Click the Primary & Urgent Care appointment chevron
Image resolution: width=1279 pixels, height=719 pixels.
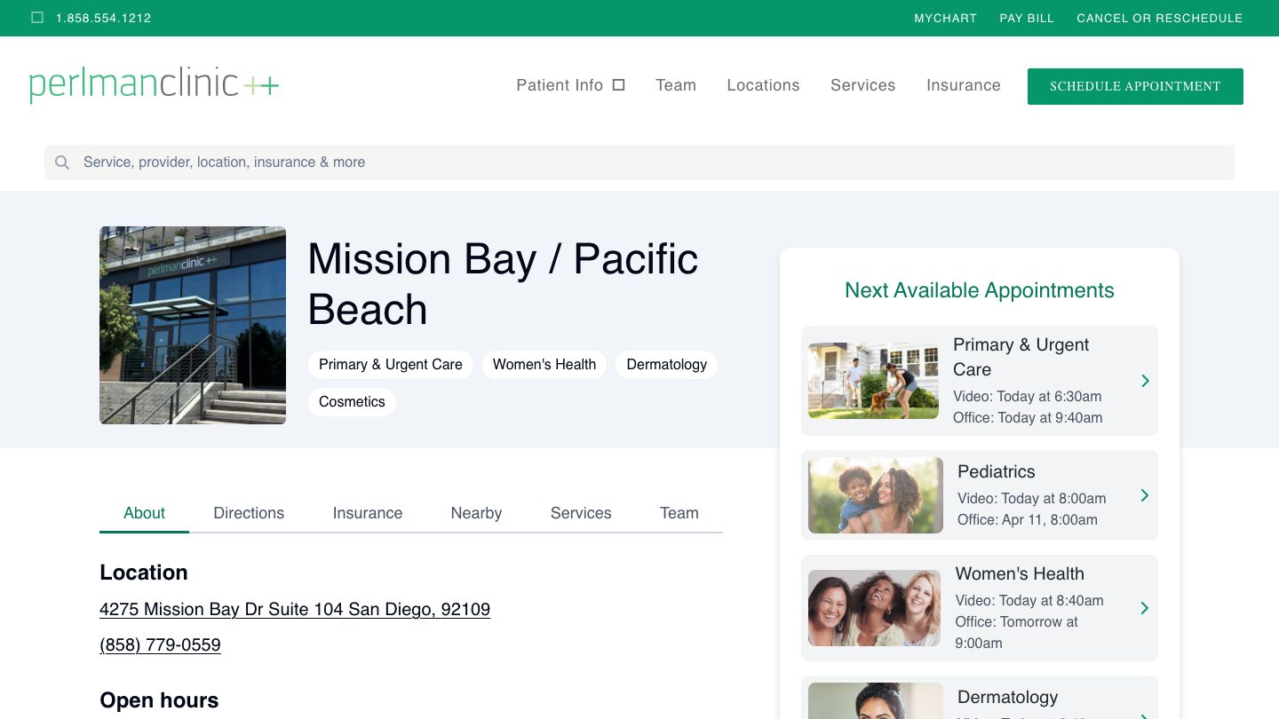coord(1145,381)
